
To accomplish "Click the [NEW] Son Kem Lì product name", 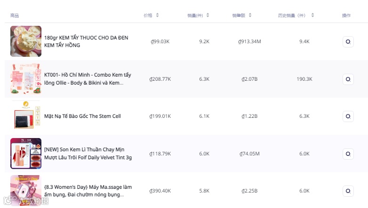I will [88, 154].
